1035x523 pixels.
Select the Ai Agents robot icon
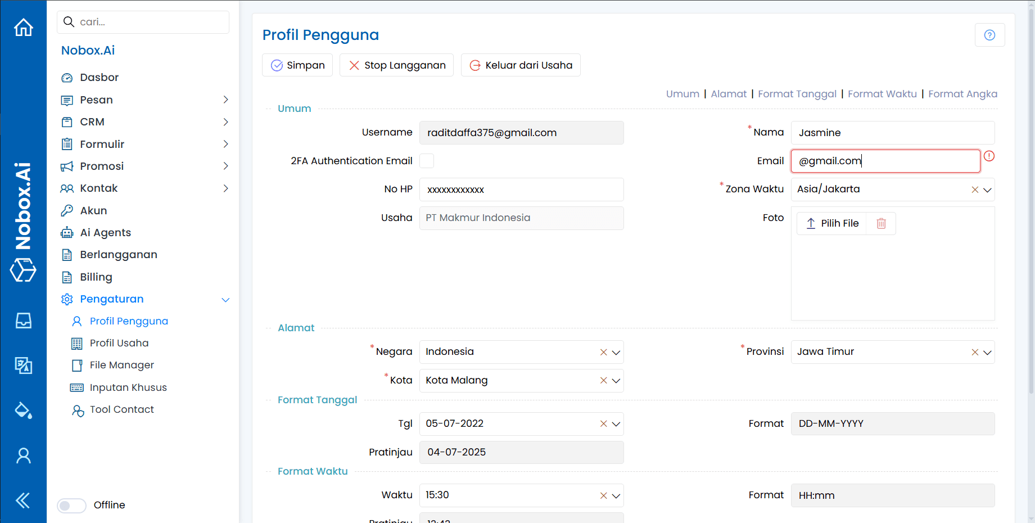[67, 232]
